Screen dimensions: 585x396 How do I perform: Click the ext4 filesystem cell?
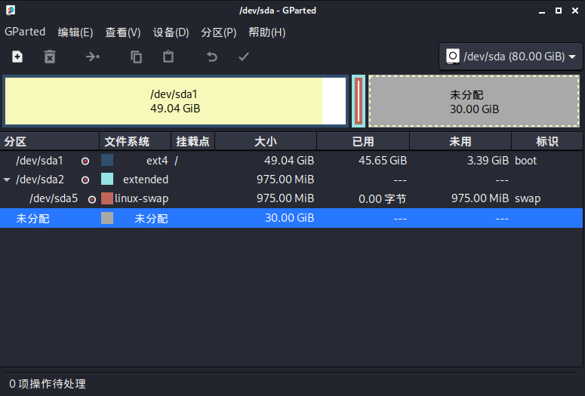157,161
